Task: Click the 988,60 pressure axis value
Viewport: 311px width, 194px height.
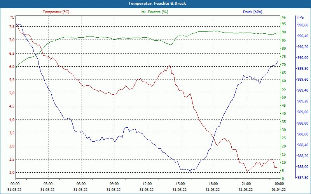Action: coord(303,134)
